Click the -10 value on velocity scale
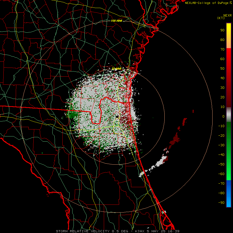This screenshot has width=233, height=233. click(221, 126)
